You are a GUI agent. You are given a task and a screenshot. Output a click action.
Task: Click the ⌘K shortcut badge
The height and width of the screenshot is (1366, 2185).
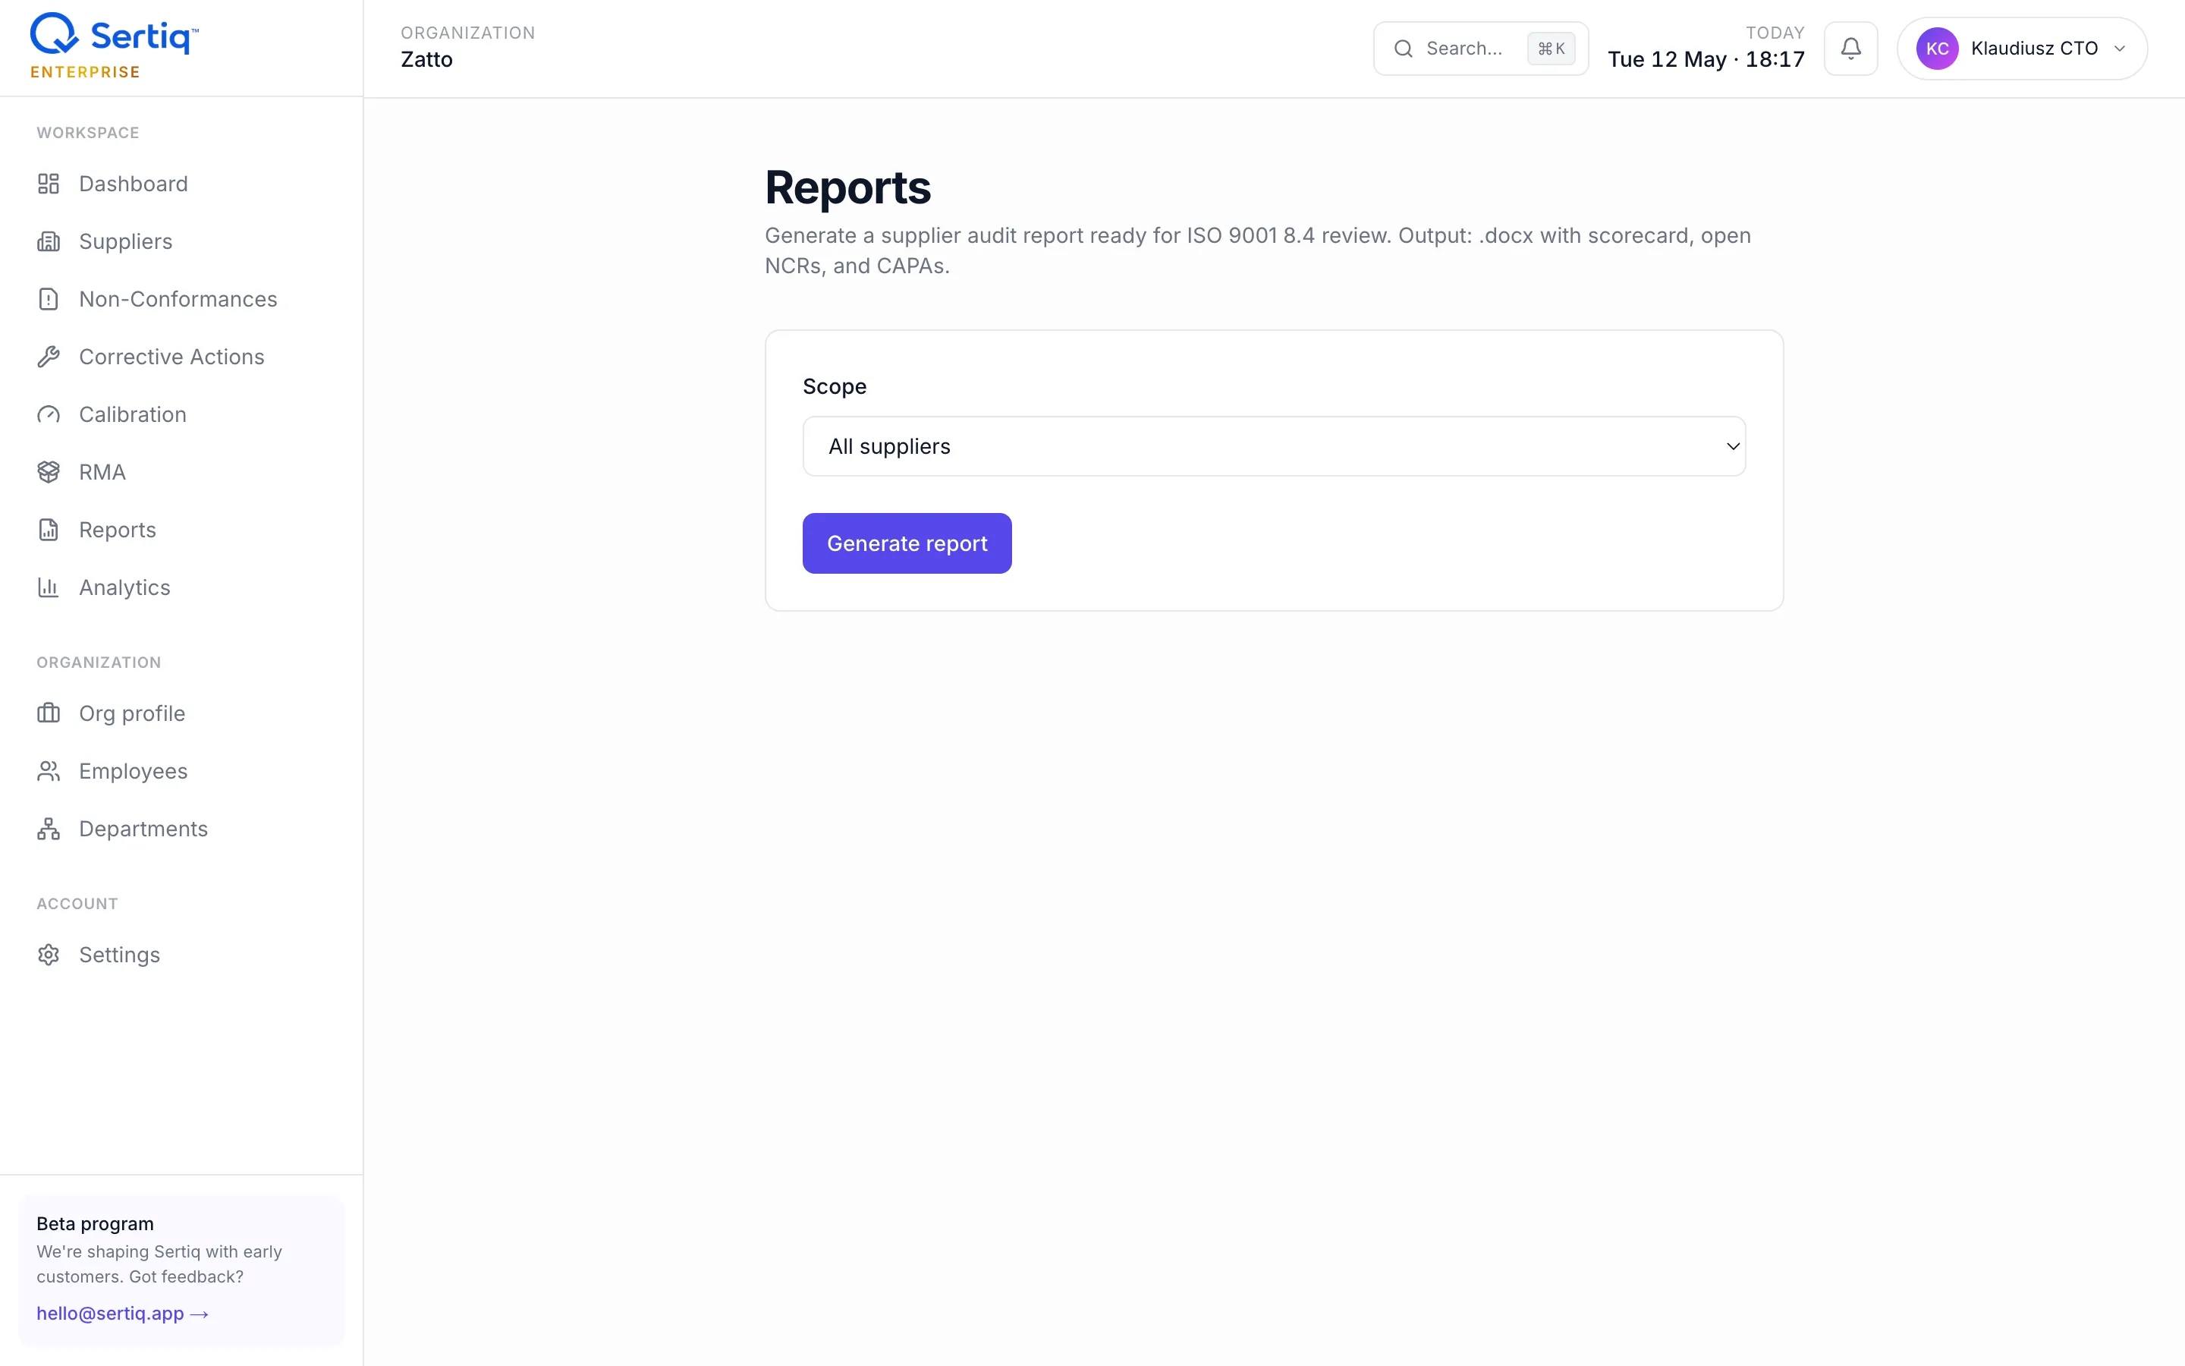(x=1552, y=49)
